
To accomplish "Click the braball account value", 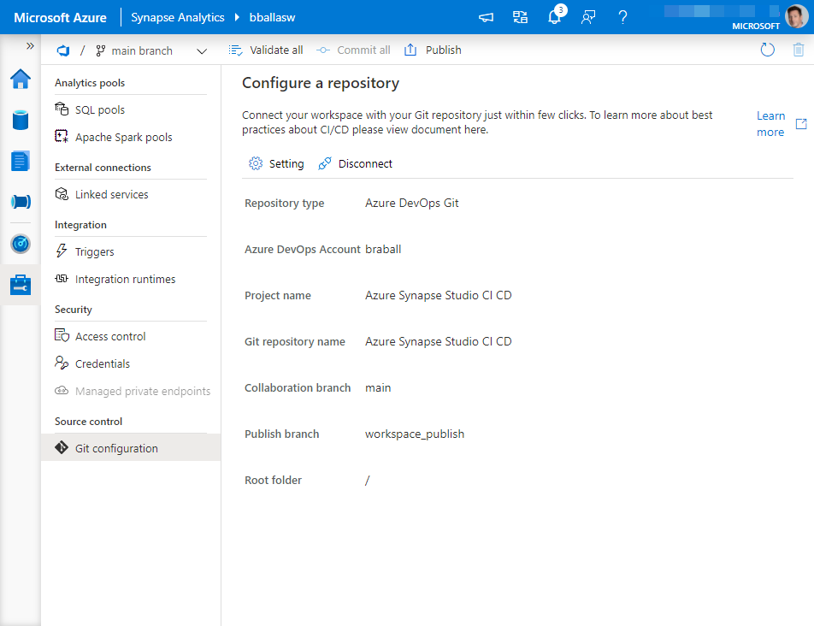I will pyautogui.click(x=383, y=249).
